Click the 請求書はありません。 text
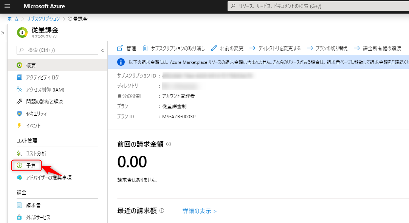This screenshot has width=409, height=223. coord(138,180)
